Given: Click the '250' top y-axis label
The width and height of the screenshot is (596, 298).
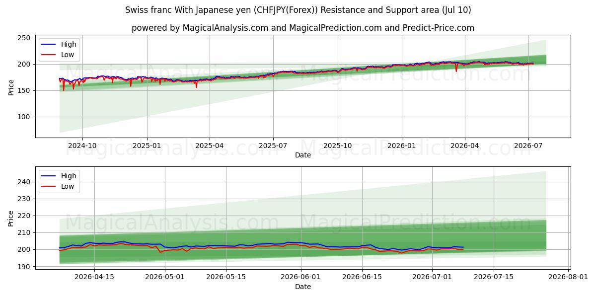Looking at the screenshot, I should click(25, 38).
